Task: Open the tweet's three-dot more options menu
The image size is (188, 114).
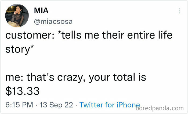Action: (179, 11)
